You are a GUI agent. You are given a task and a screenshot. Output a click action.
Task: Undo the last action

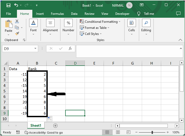pos(16,5)
